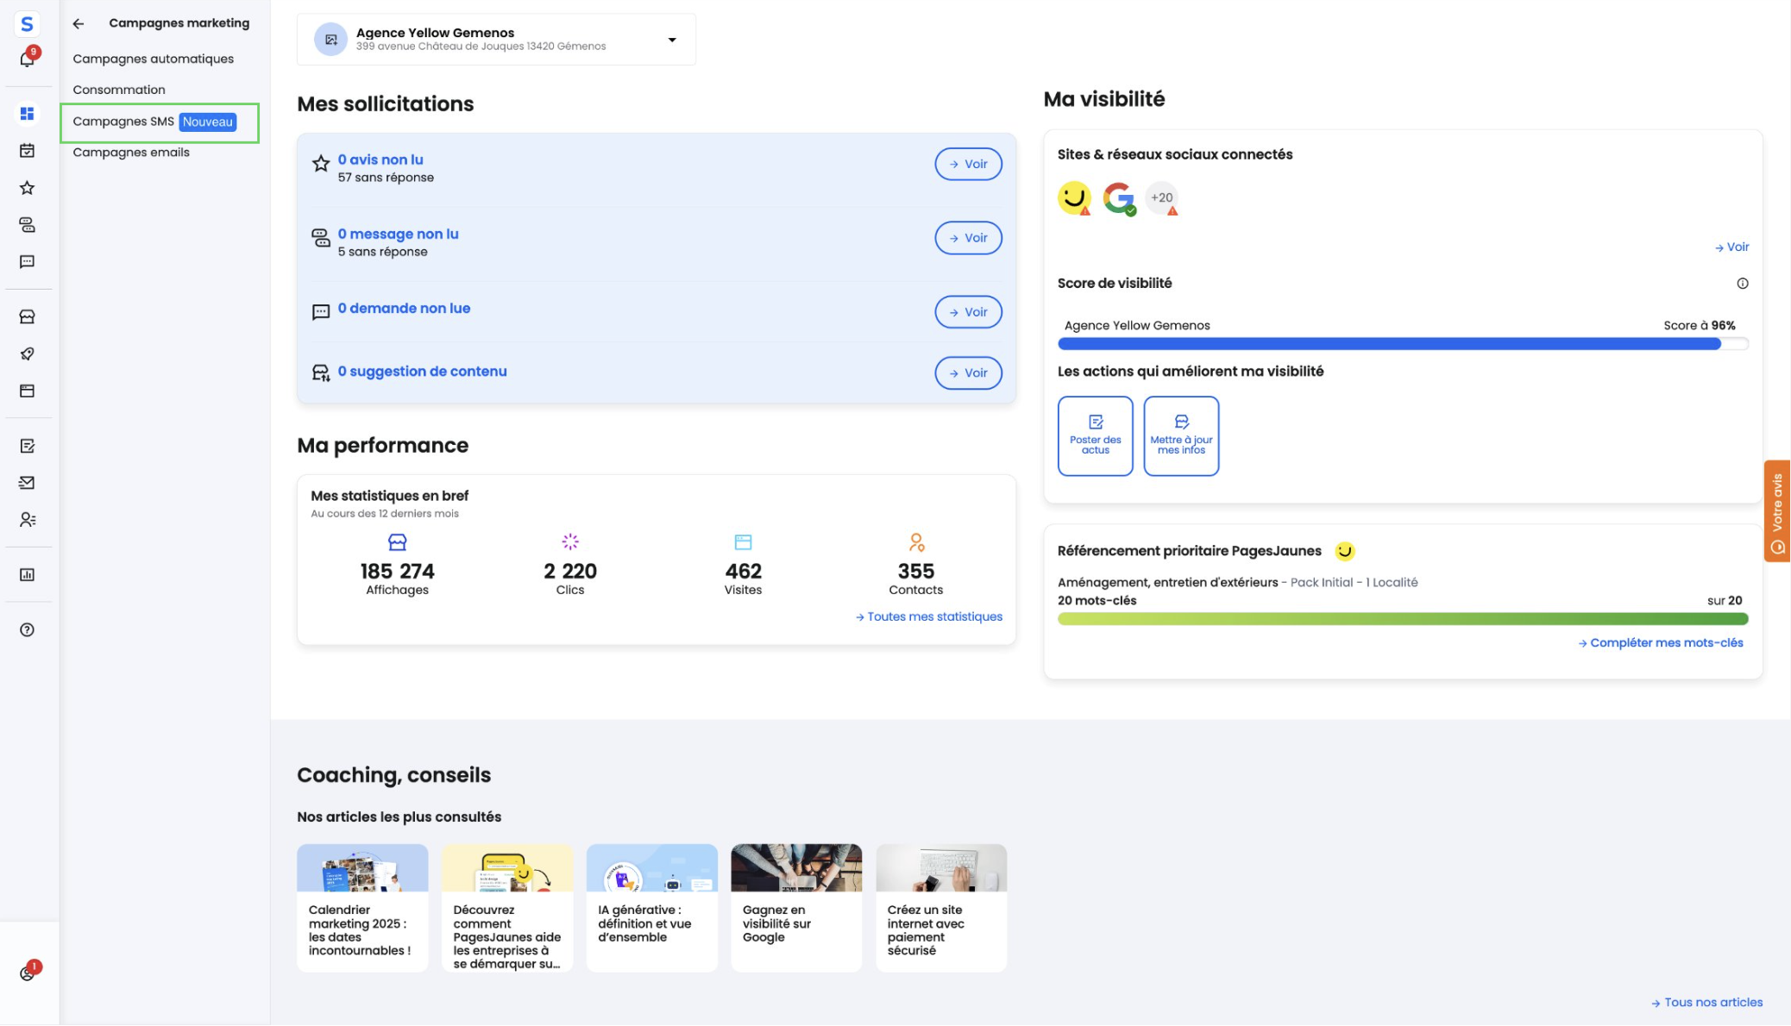Click the Poster des actus button
Screen dimensions: 1791x1026
pyautogui.click(x=1095, y=436)
